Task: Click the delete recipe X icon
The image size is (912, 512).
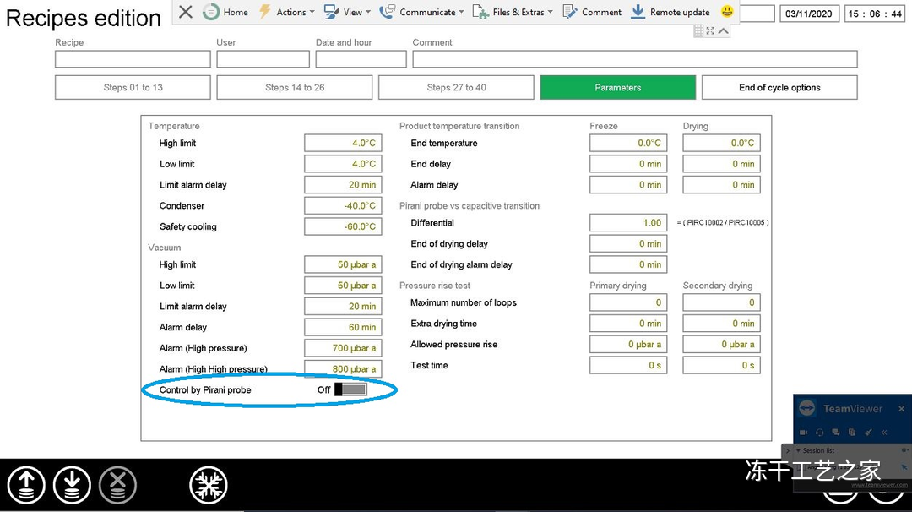Action: [117, 485]
